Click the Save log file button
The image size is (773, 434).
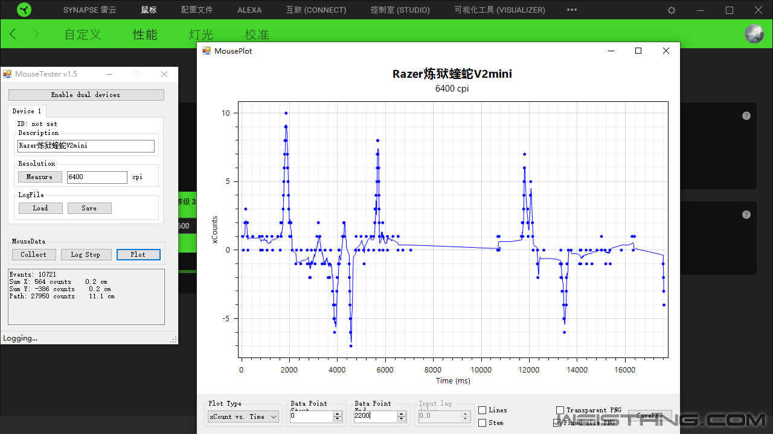pyautogui.click(x=89, y=208)
